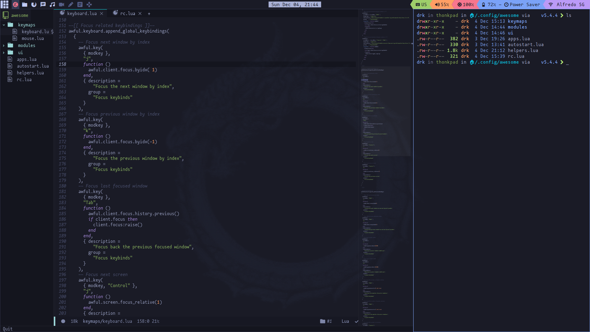
Task: Click the music player icon in taskbar
Action: 52,5
